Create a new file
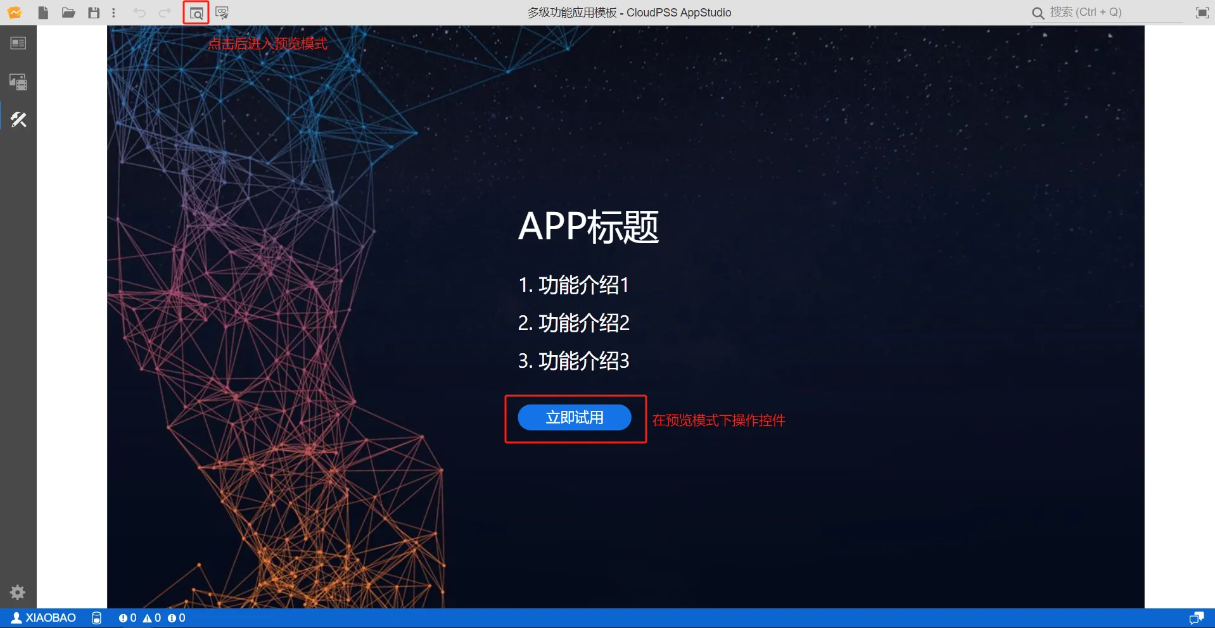1215x628 pixels. click(43, 13)
